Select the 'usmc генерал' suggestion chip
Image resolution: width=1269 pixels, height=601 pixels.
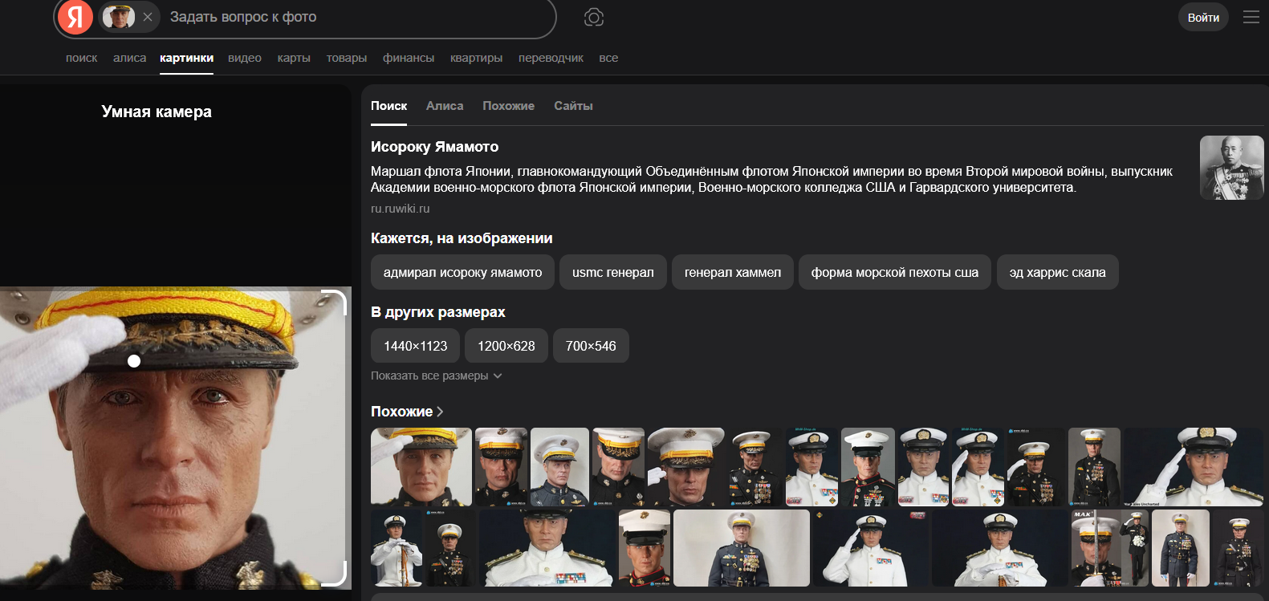[613, 273]
